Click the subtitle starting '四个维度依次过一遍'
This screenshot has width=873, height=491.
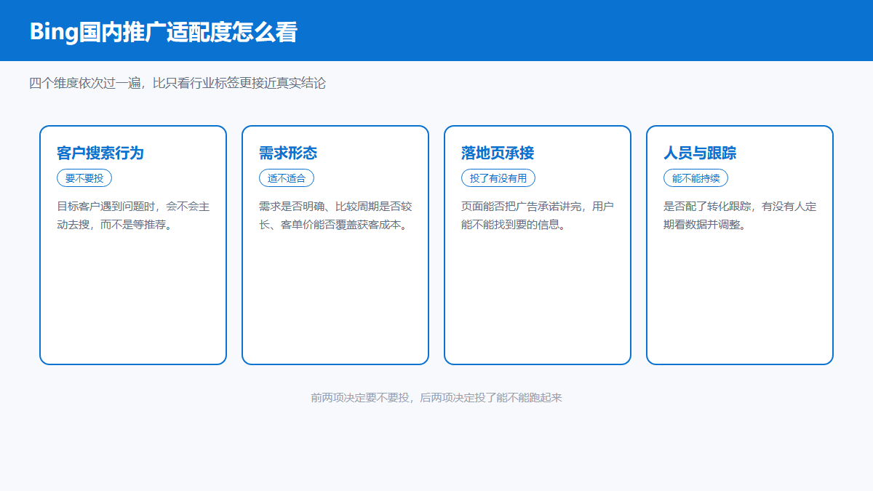tap(178, 83)
